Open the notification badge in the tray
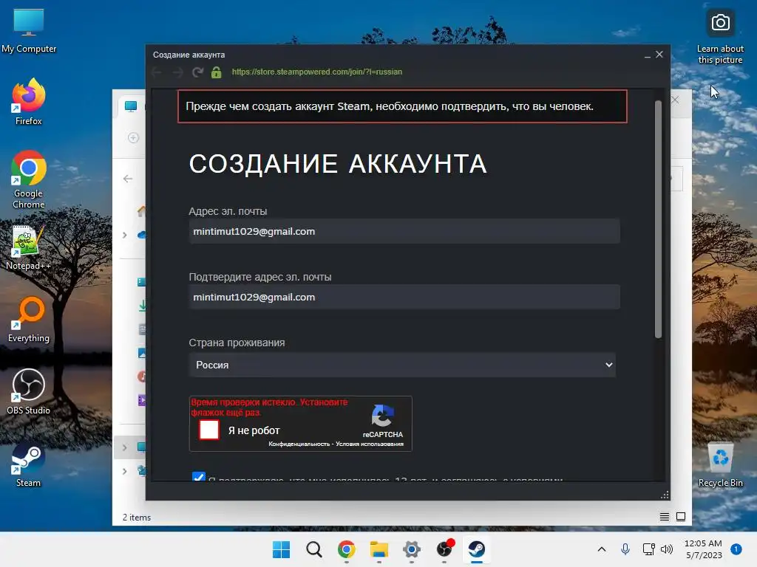 736,549
